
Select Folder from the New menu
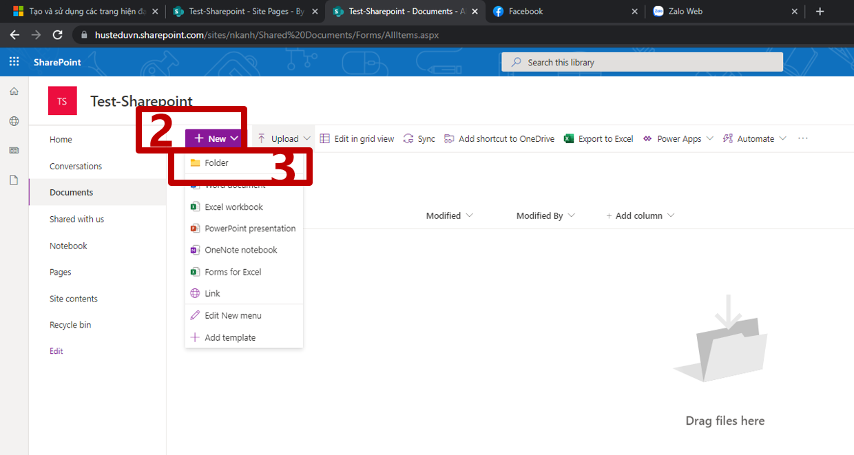(216, 163)
